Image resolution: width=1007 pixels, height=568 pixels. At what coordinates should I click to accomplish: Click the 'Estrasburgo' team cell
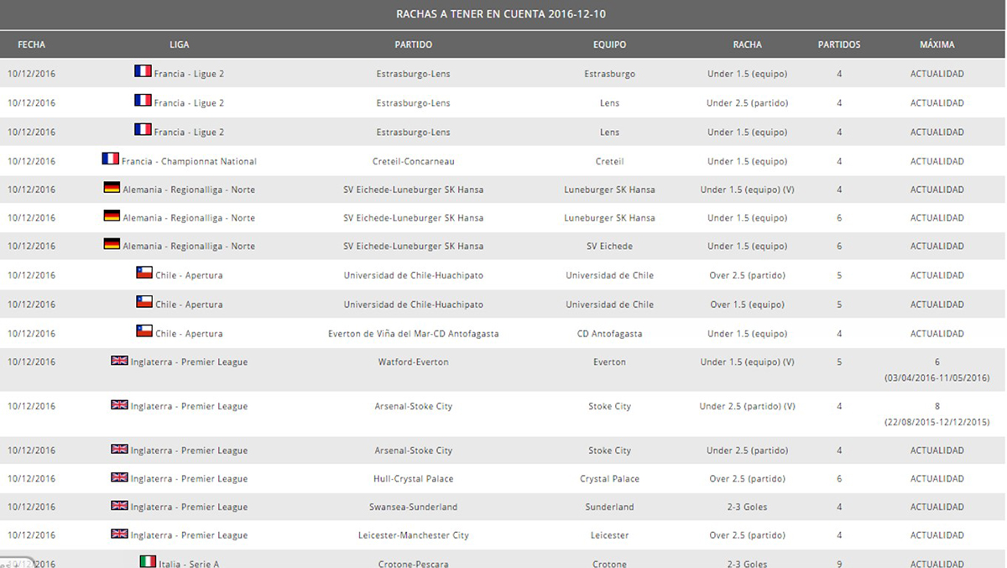[x=609, y=74]
